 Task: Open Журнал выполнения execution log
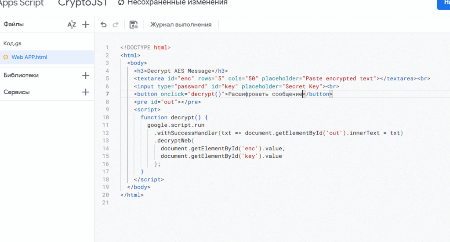[181, 25]
